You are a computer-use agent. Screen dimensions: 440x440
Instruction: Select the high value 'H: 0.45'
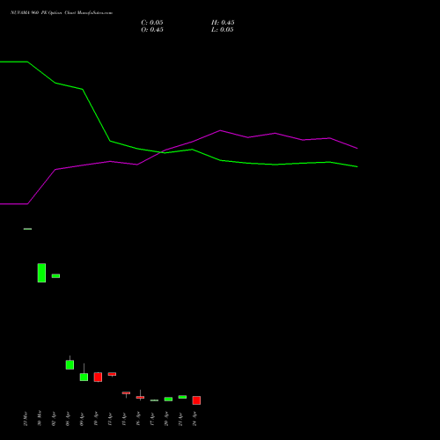click(223, 23)
